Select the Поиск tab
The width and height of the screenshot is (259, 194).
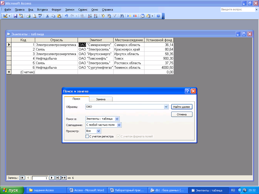click(x=76, y=99)
